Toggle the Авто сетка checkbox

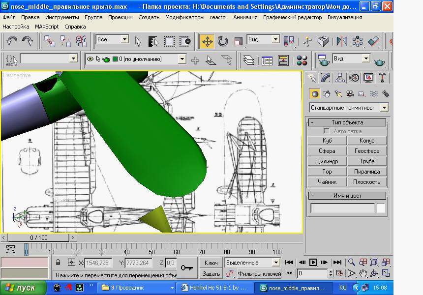pyautogui.click(x=326, y=131)
